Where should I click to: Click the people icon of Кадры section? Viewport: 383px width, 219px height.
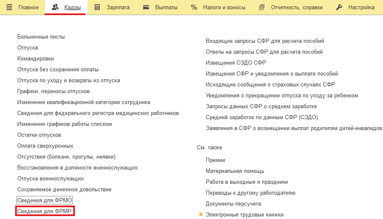[x=55, y=7]
